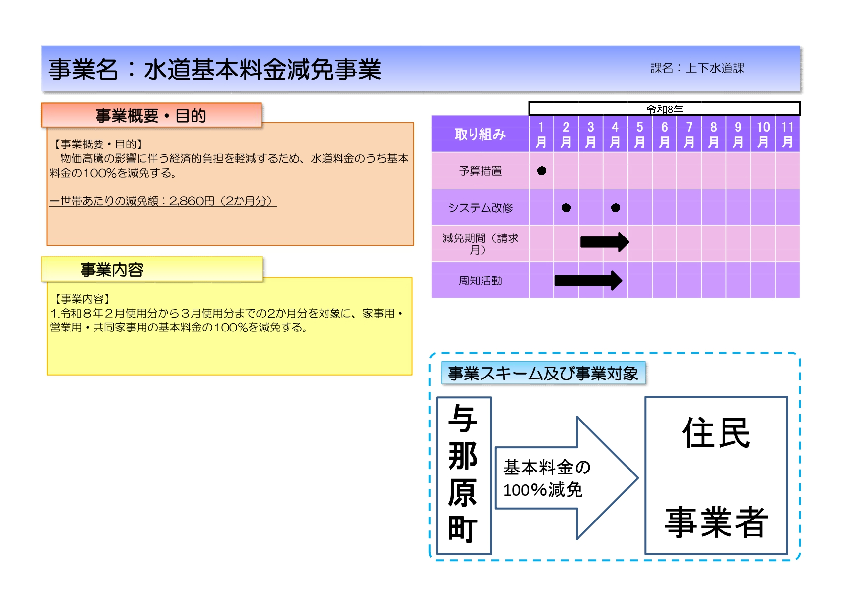Click the 課名:上下水道課 department label

(697, 68)
